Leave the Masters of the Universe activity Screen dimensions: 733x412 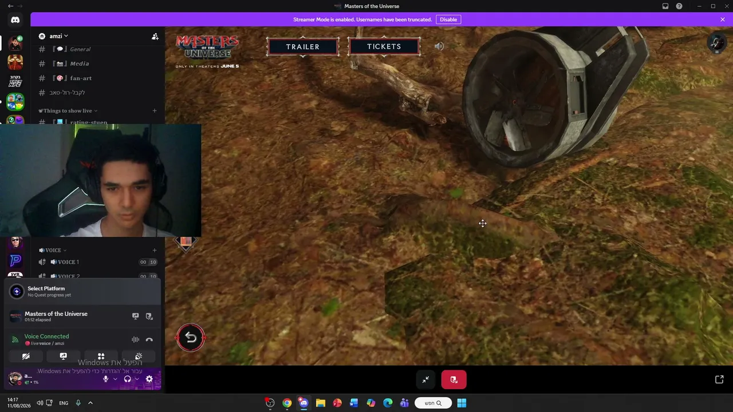(149, 316)
